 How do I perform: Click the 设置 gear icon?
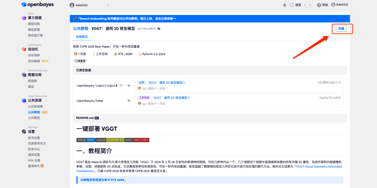(x=24, y=132)
